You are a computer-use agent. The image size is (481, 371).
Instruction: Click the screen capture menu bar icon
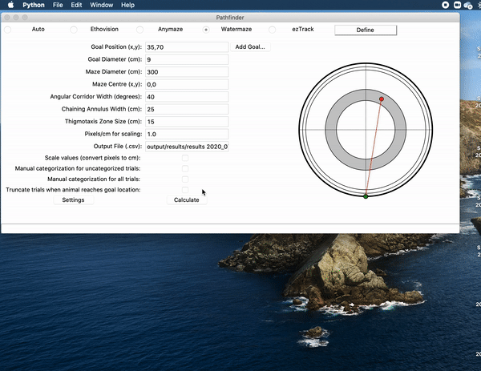pos(457,5)
